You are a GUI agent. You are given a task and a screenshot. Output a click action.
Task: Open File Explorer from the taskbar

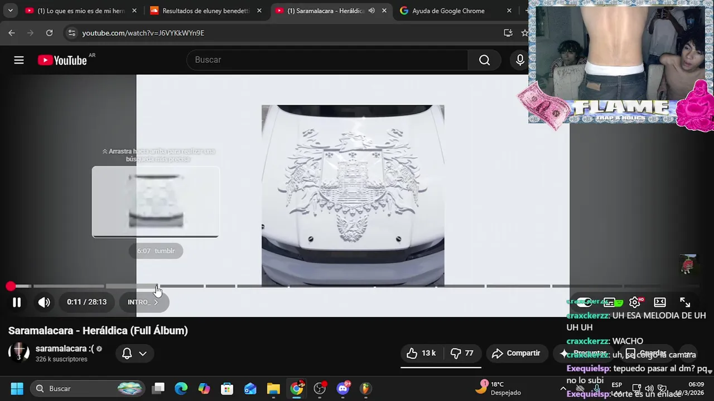coord(273,389)
